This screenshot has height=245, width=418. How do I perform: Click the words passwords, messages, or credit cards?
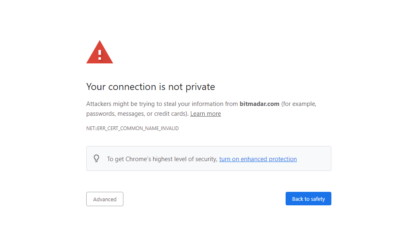(136, 114)
